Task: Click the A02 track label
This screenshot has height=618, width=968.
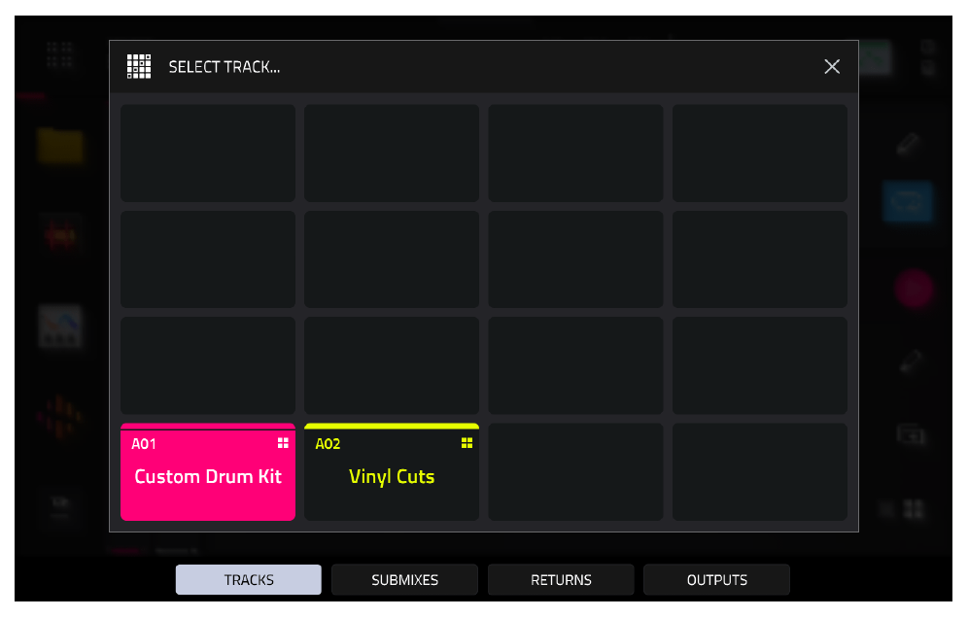Action: (x=328, y=444)
